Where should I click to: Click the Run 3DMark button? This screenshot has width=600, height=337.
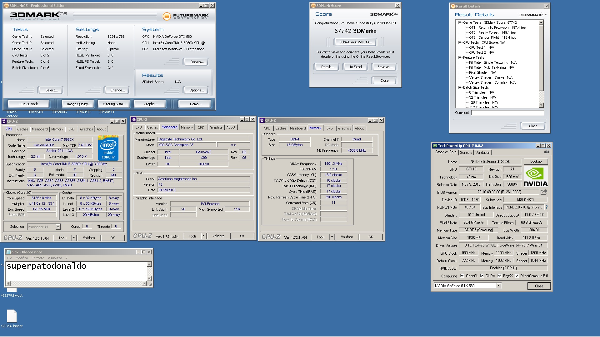tap(28, 104)
